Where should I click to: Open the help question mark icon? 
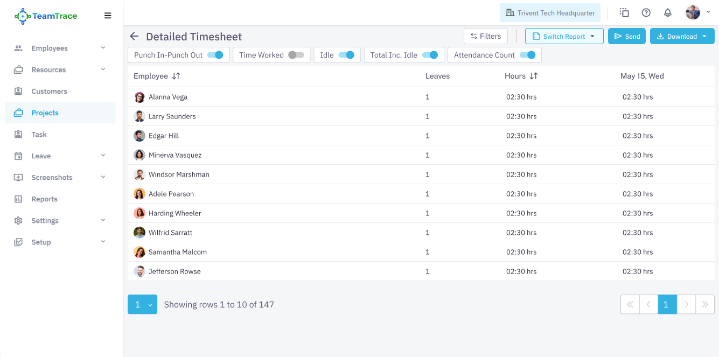[x=646, y=13]
